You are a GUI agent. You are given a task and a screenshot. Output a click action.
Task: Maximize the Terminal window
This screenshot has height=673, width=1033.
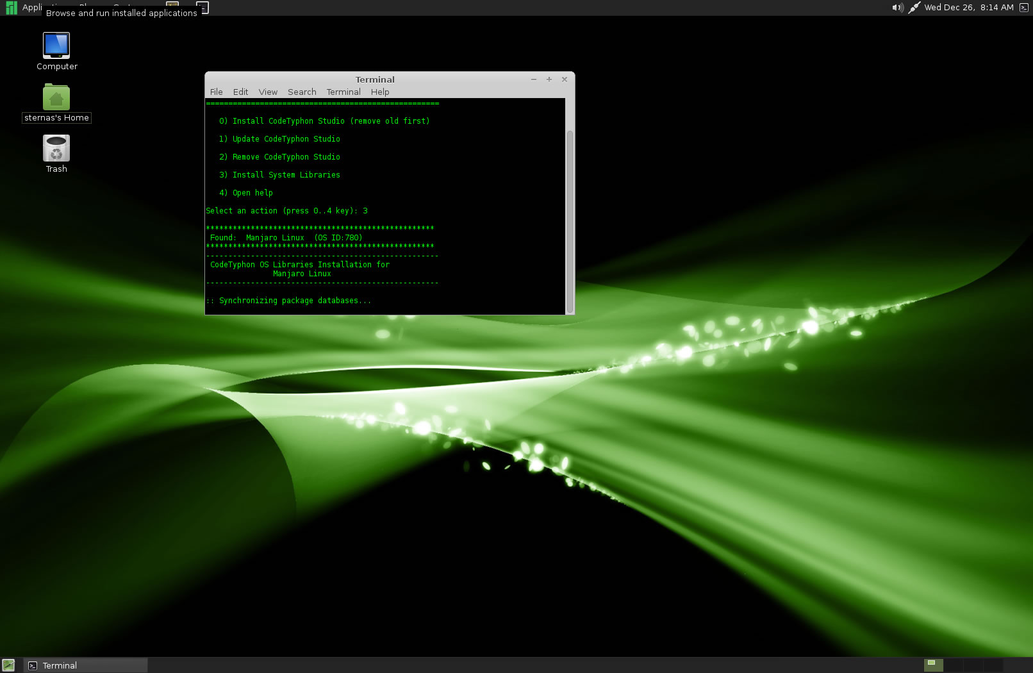[x=549, y=79]
